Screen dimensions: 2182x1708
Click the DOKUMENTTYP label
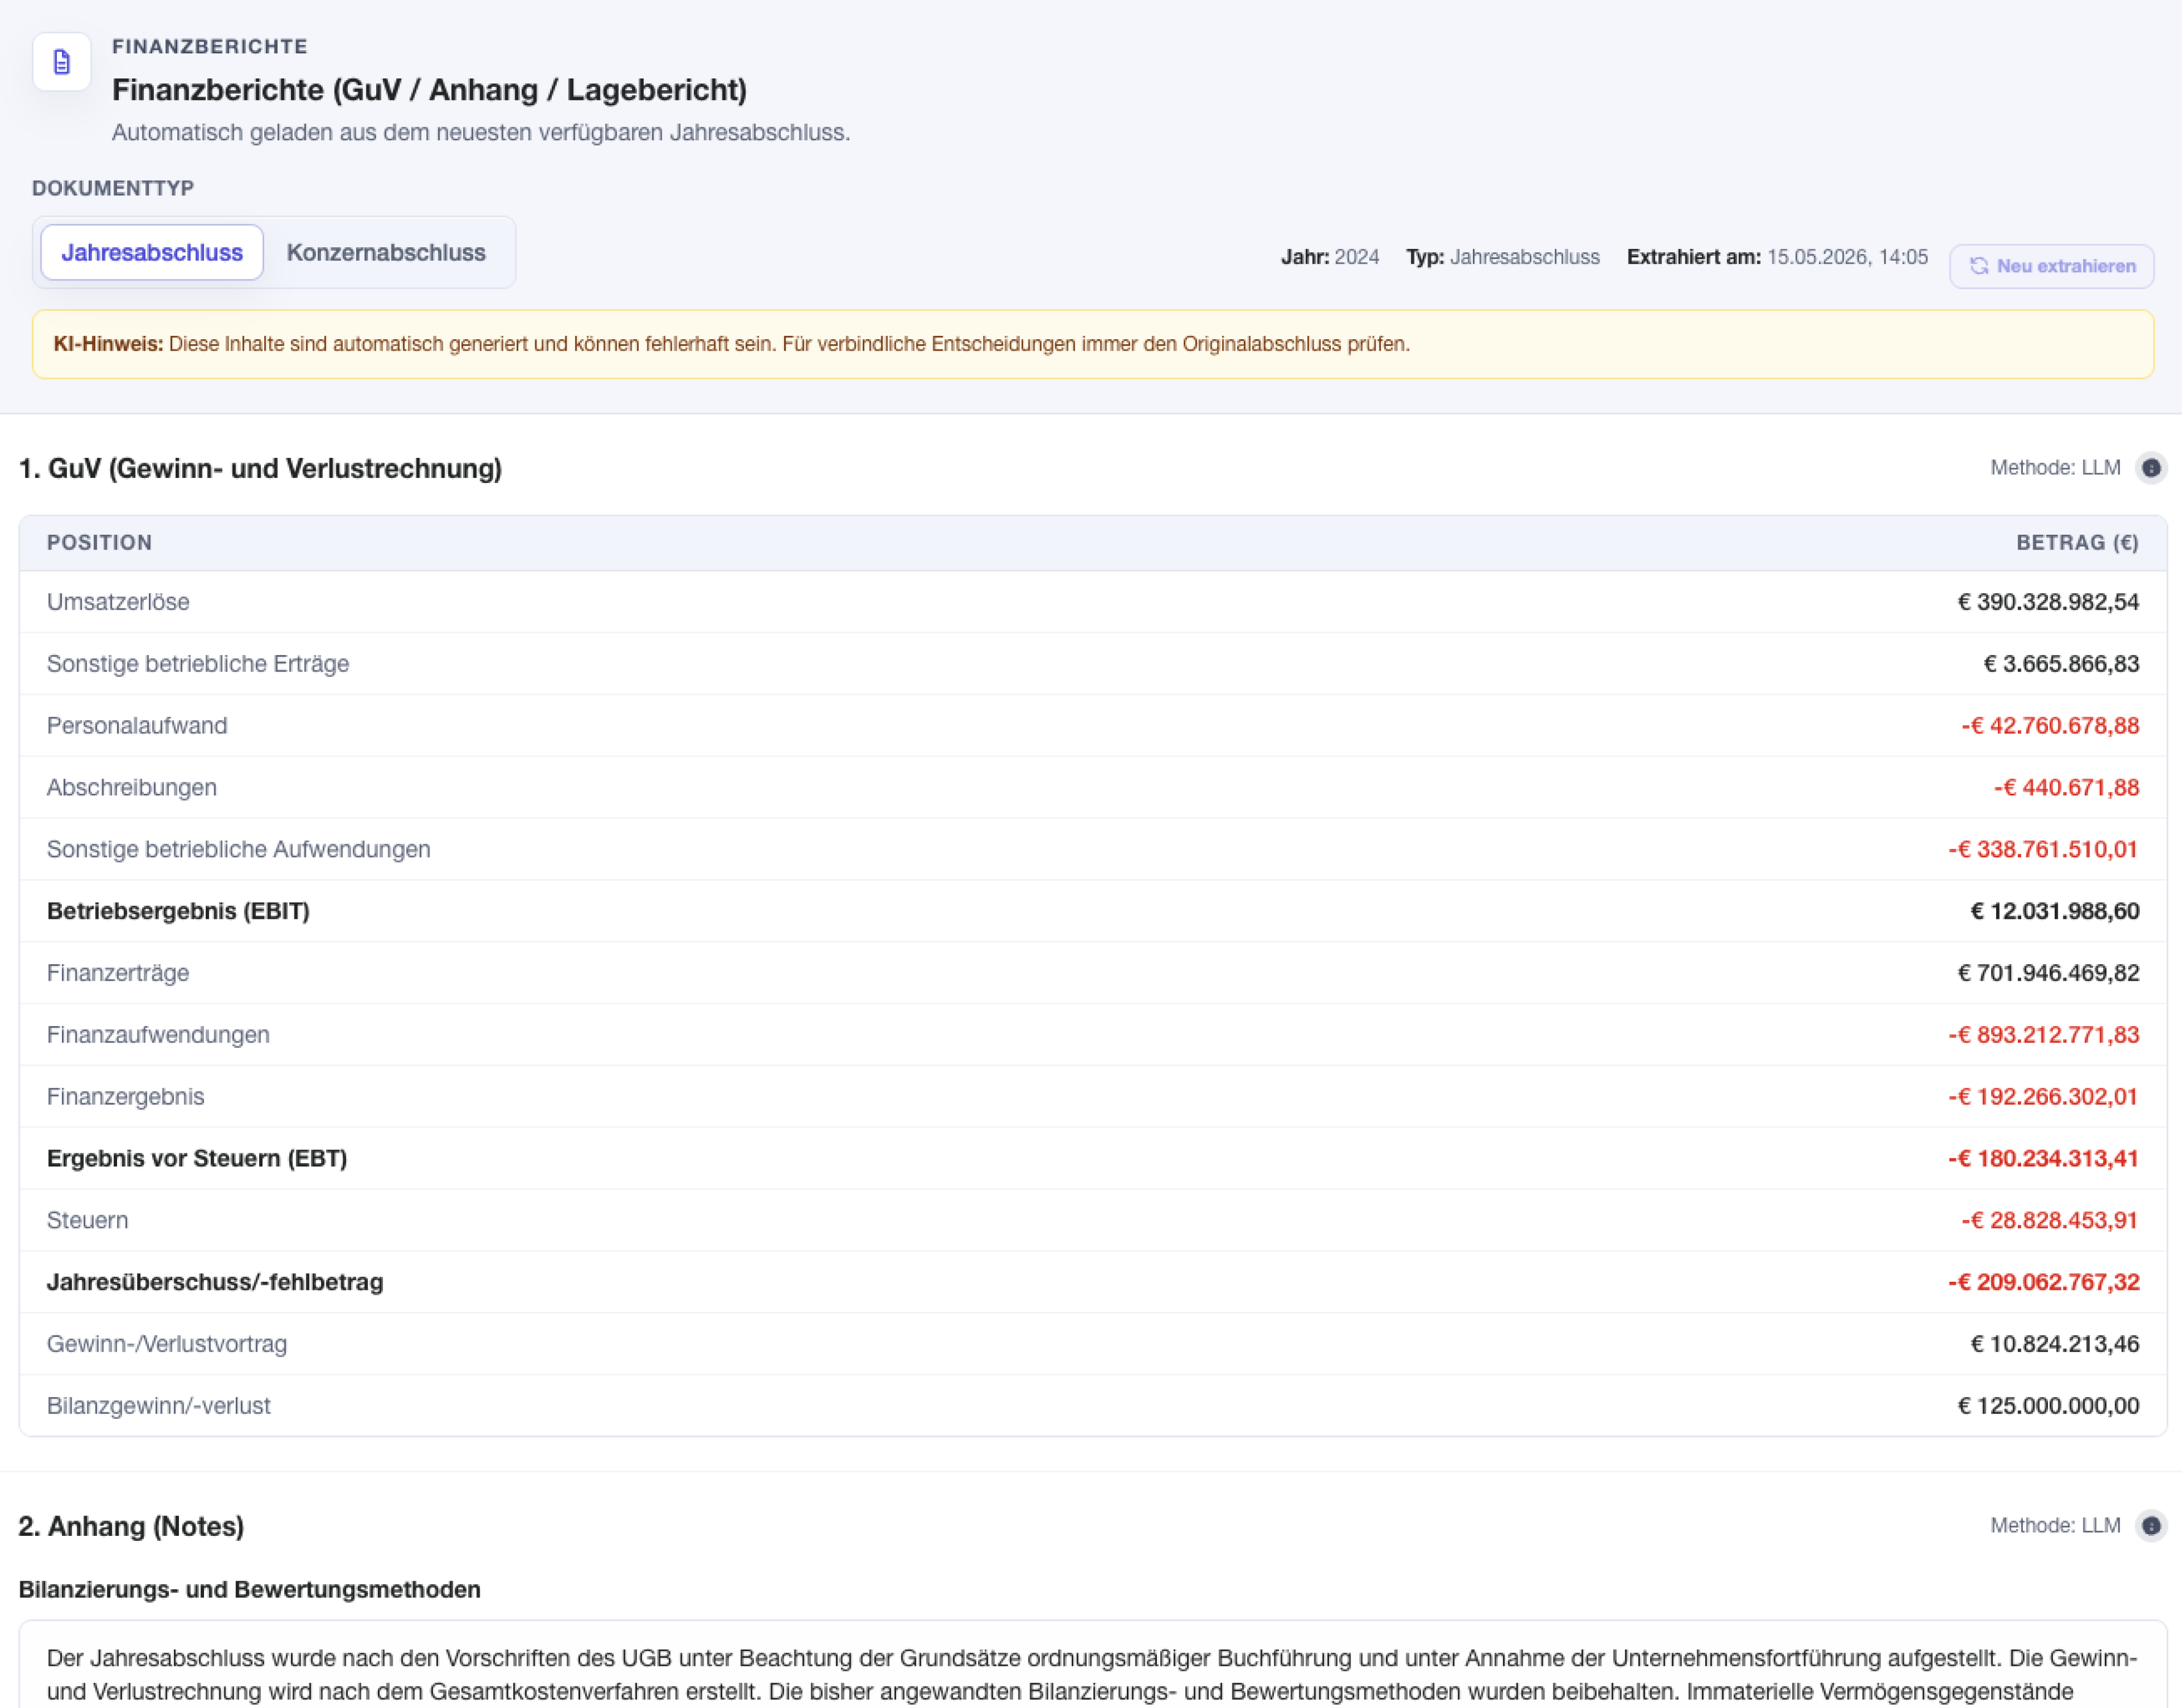(x=113, y=188)
